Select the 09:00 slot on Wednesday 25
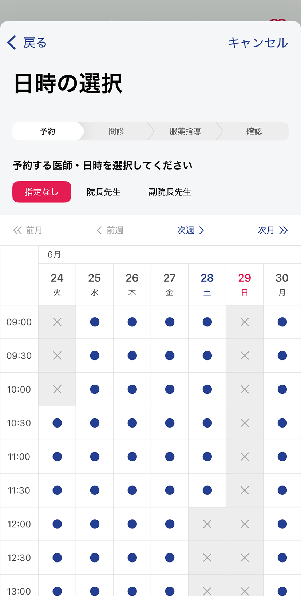This screenshot has width=301, height=596. (95, 322)
